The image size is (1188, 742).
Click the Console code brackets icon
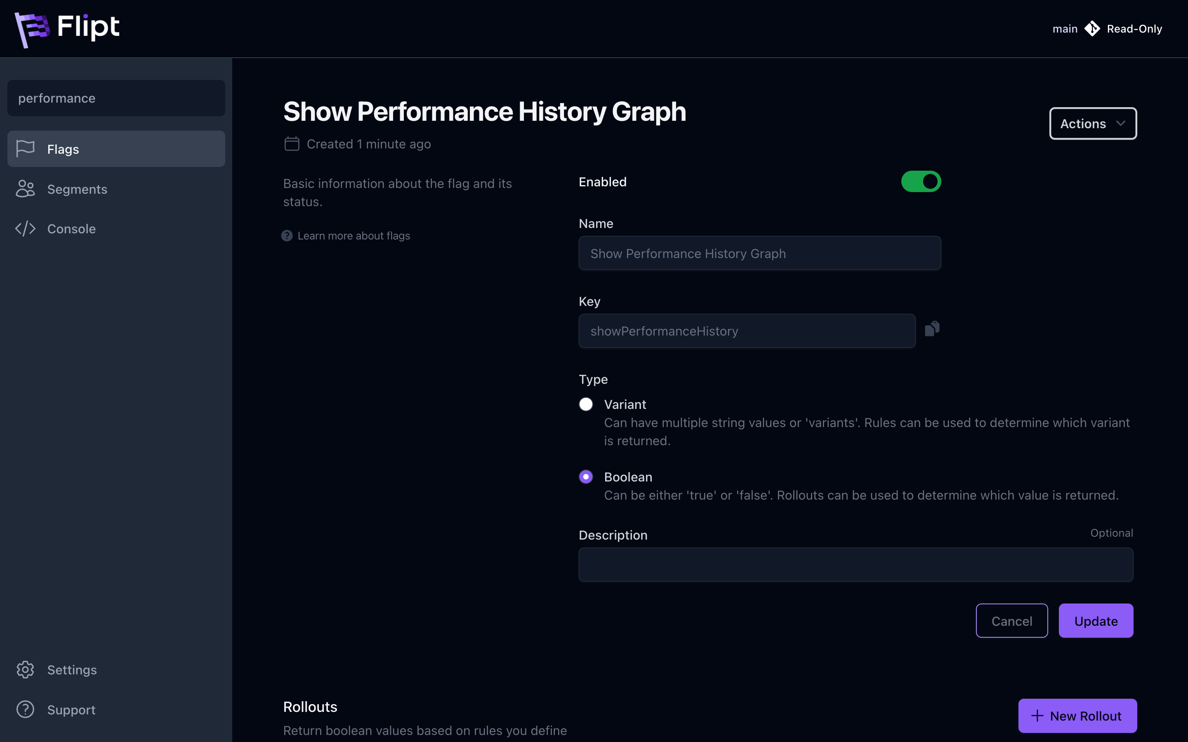point(26,229)
